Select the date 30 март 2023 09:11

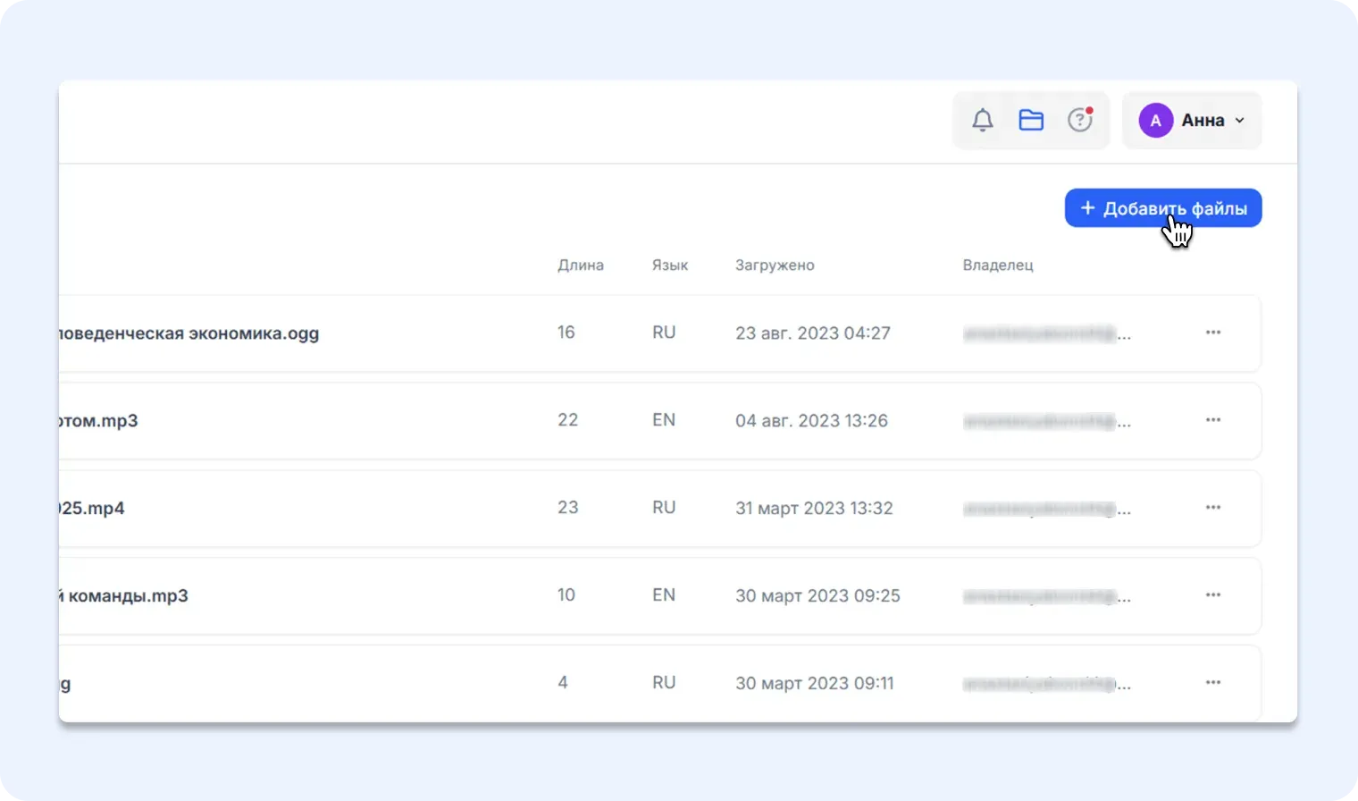tap(815, 684)
